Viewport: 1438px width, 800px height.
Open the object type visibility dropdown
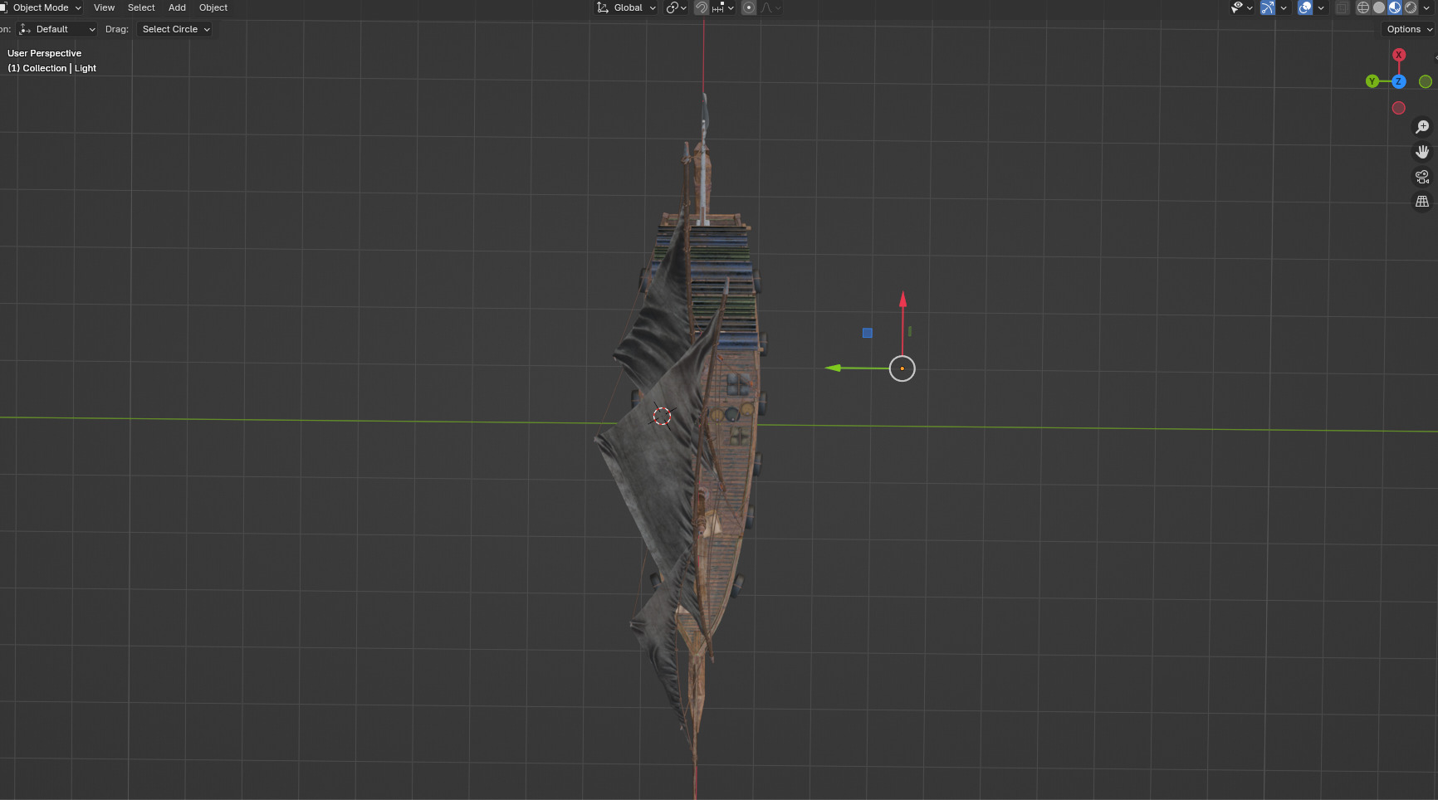coord(1241,7)
